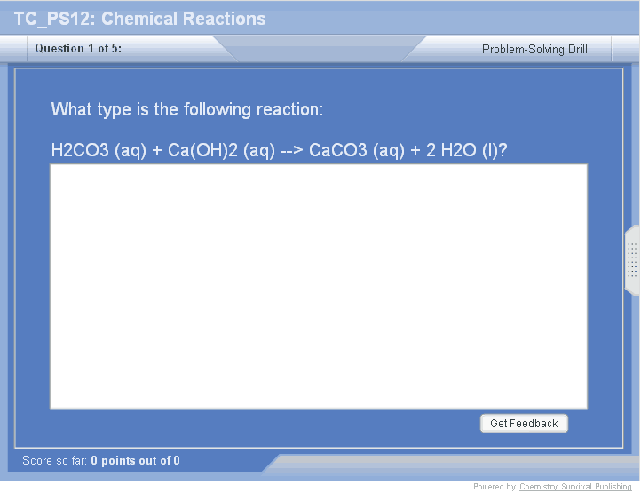The image size is (641, 493).
Task: Select the Question 1 of 5 label
Action: coord(78,49)
